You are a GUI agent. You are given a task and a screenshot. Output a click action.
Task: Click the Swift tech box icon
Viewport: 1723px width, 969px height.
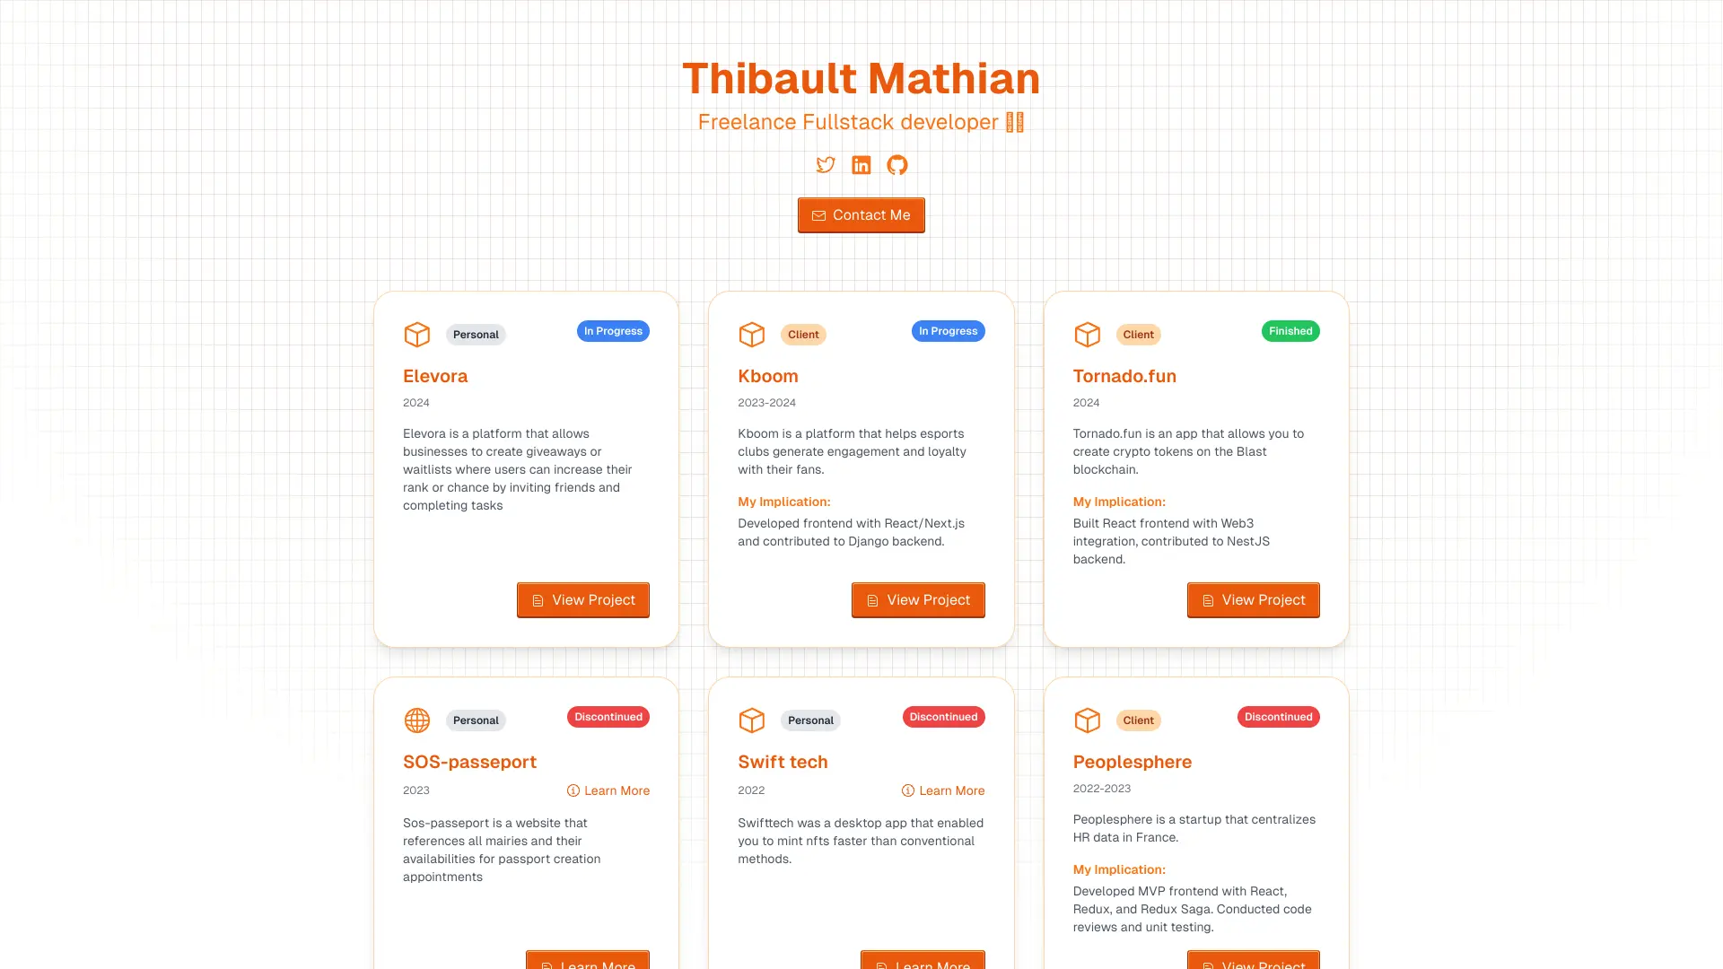pos(751,720)
